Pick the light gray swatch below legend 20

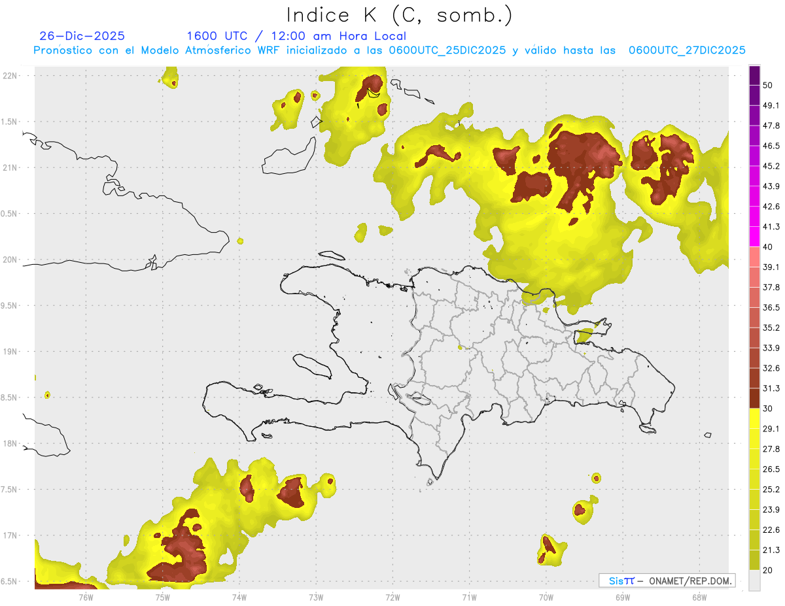click(x=754, y=581)
